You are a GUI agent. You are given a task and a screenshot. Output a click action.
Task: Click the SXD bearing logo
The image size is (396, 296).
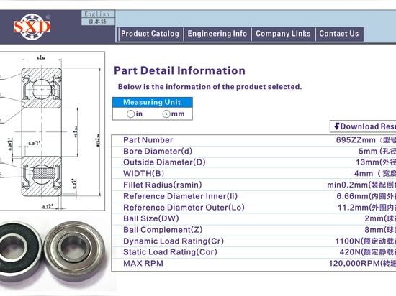coord(32,27)
